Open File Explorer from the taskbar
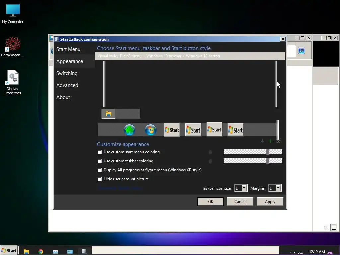This screenshot has height=255, width=340. click(26, 252)
